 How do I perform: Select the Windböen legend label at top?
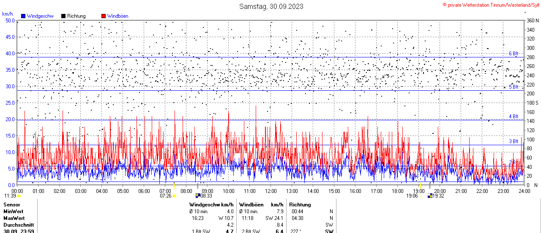click(x=118, y=16)
